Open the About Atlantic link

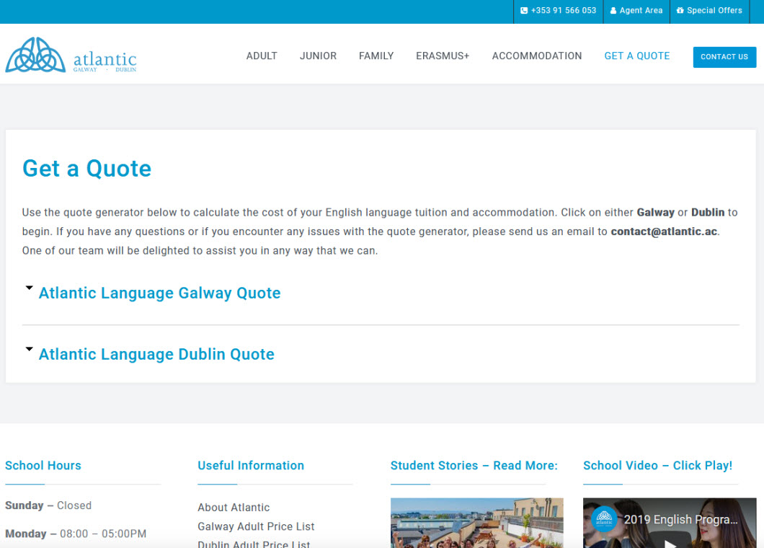point(234,508)
